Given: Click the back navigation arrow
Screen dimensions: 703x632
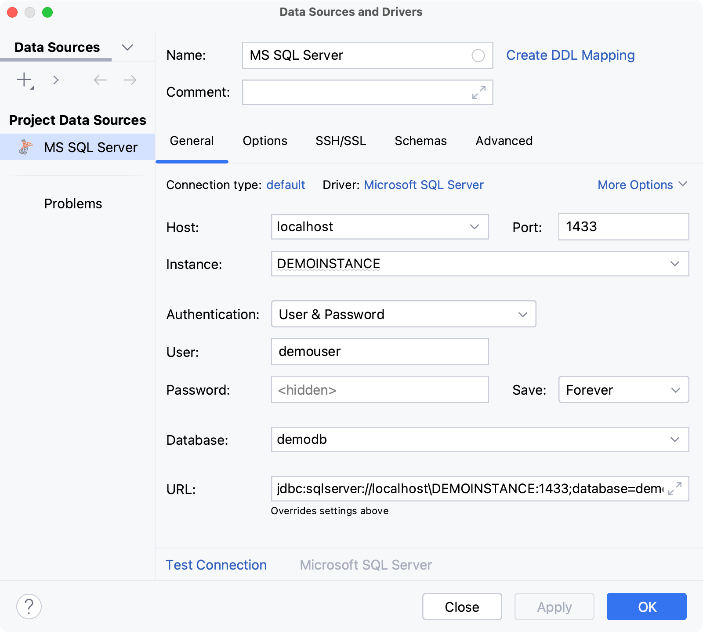Looking at the screenshot, I should coord(100,80).
